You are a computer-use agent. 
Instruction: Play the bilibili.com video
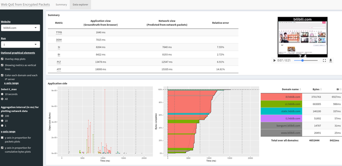[274, 60]
